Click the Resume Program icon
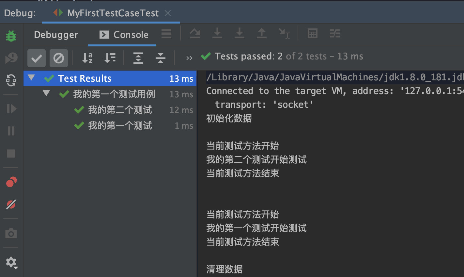 pos(11,109)
